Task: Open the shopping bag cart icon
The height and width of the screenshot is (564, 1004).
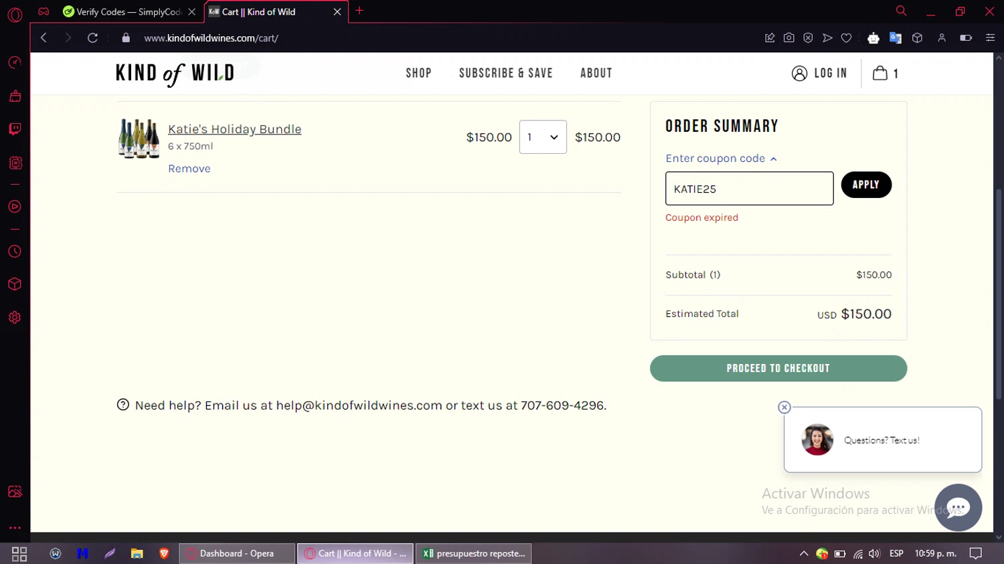Action: [x=885, y=73]
